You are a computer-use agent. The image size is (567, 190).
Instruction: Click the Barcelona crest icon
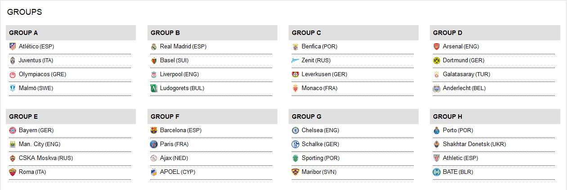pyautogui.click(x=154, y=130)
